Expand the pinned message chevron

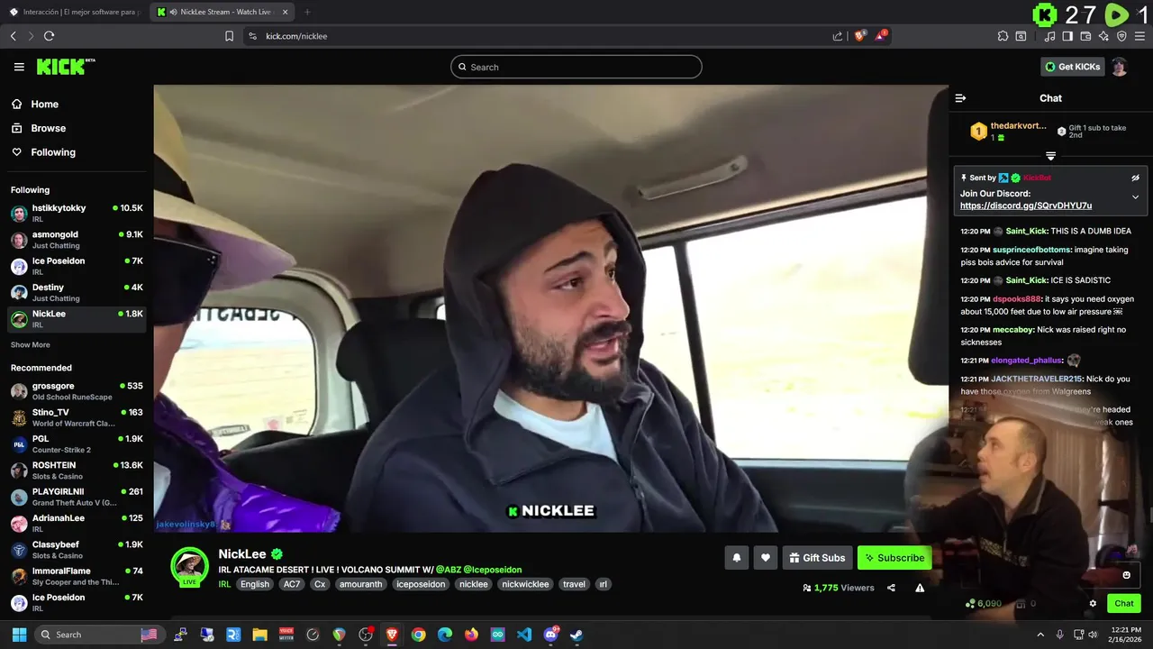point(1136,197)
